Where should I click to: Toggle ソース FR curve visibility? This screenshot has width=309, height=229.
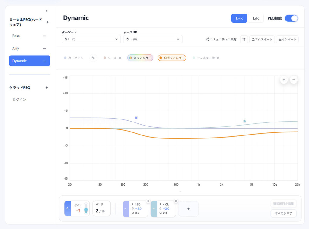click(x=112, y=58)
